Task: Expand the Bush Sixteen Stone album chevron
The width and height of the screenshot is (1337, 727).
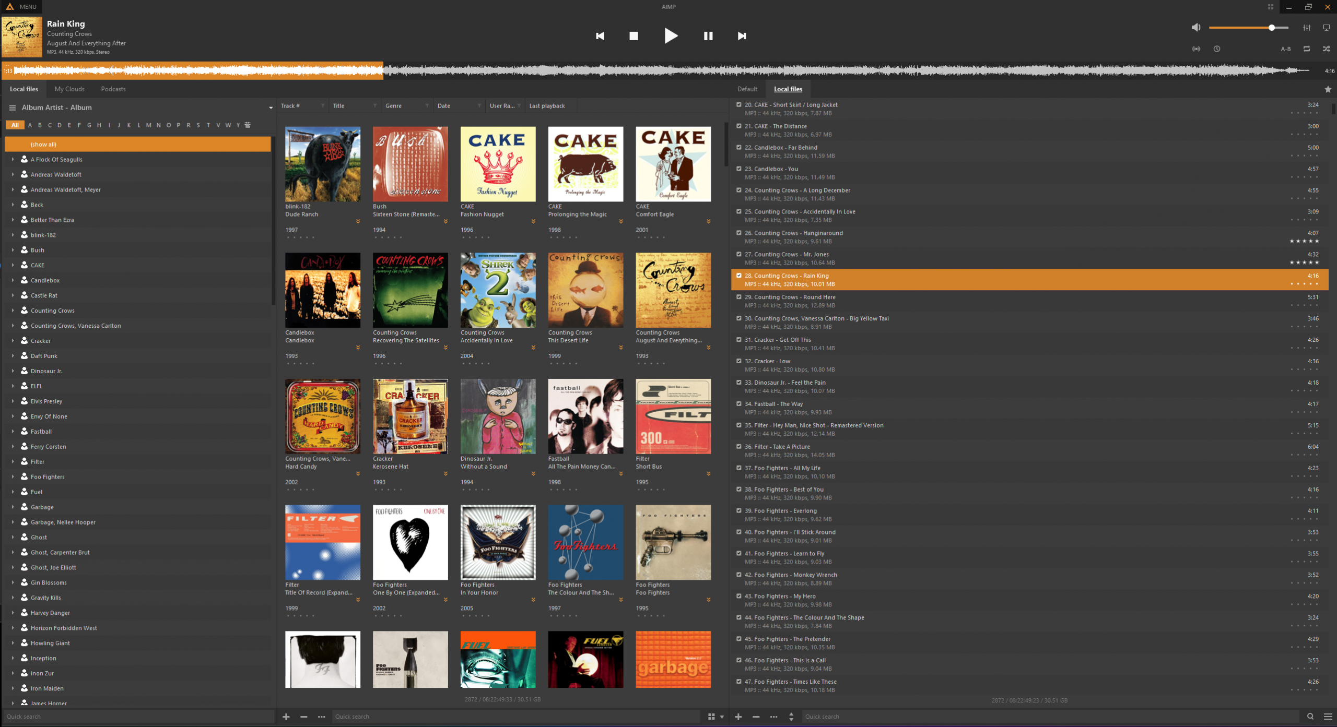Action: click(445, 221)
